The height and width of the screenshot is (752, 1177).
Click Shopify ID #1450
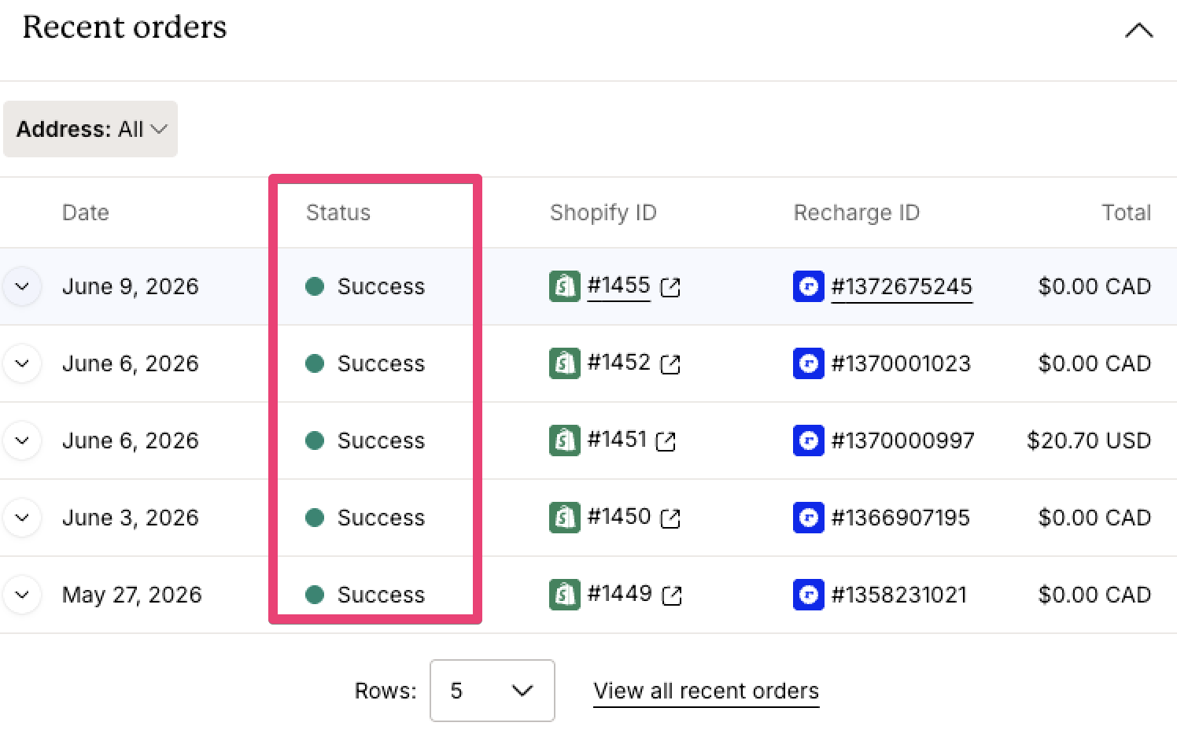[619, 517]
